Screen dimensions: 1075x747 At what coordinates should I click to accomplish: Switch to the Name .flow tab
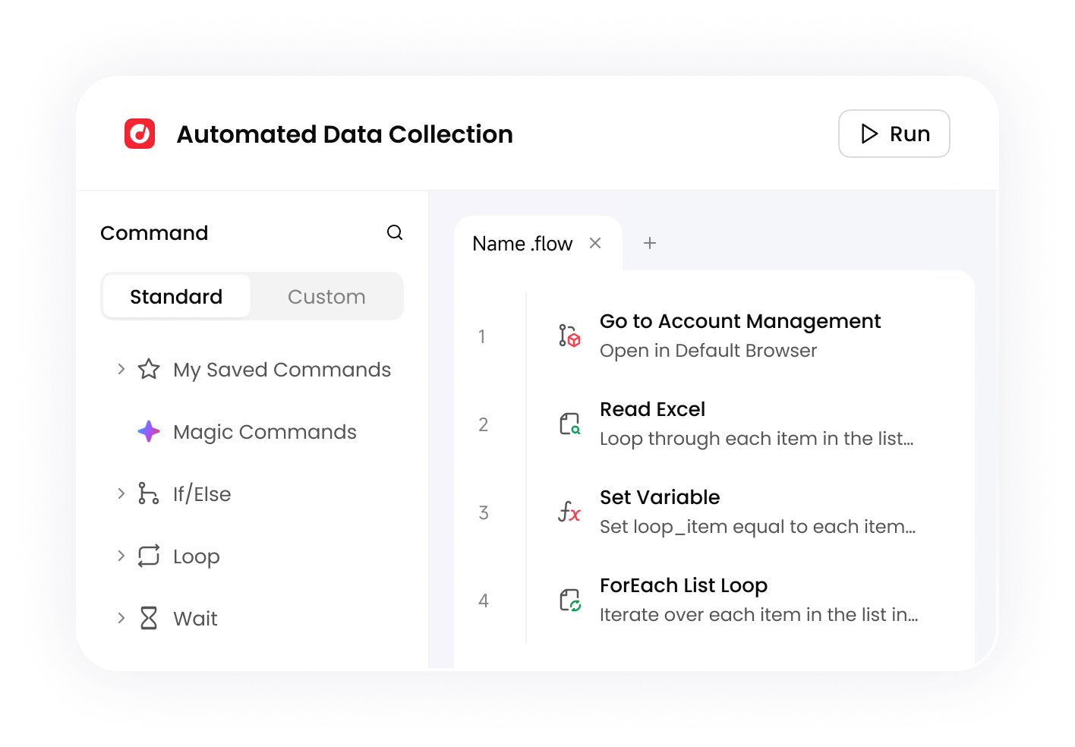pos(522,243)
